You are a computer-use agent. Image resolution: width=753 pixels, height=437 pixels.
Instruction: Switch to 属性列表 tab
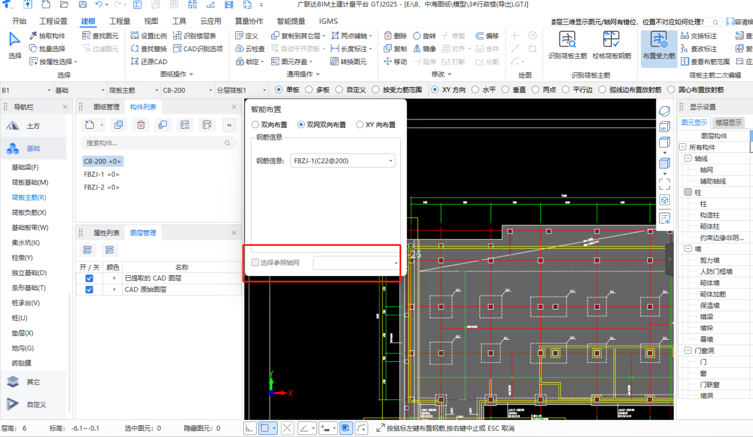pyautogui.click(x=106, y=232)
